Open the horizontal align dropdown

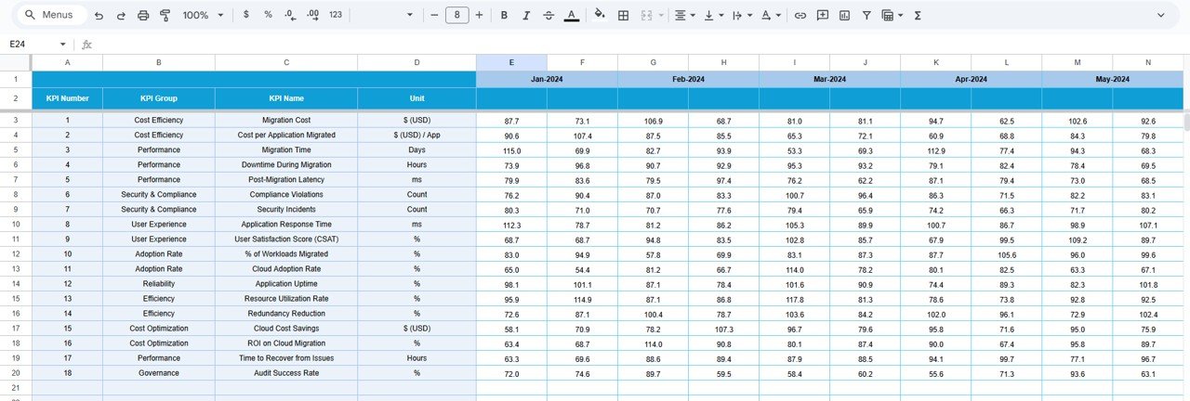point(684,16)
